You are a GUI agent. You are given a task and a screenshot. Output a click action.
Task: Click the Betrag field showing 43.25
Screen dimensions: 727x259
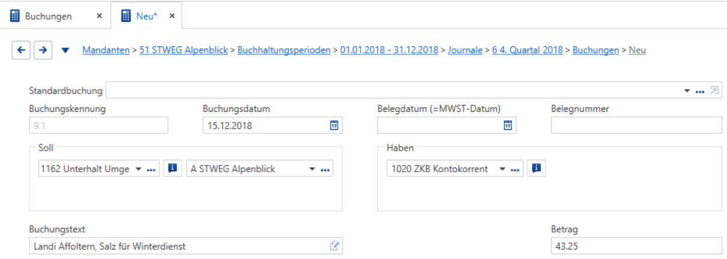click(x=637, y=246)
